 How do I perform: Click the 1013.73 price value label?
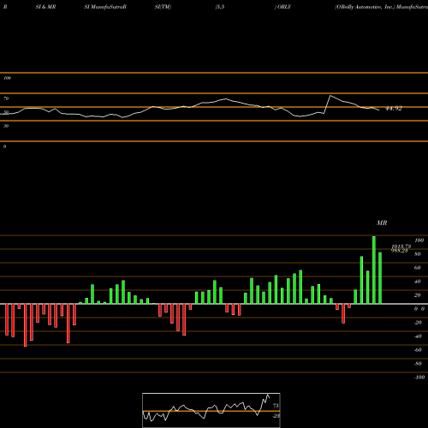tap(401, 246)
